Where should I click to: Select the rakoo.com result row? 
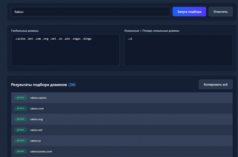pyautogui.click(x=122, y=108)
